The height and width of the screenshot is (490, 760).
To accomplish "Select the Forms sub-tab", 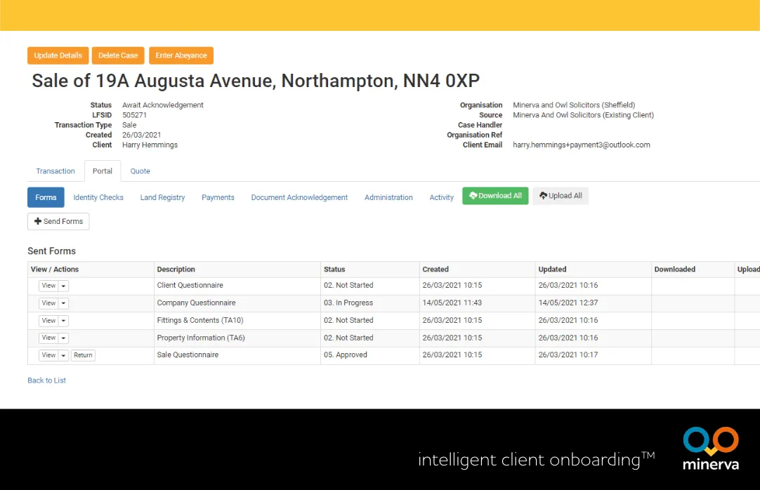I will coord(46,197).
